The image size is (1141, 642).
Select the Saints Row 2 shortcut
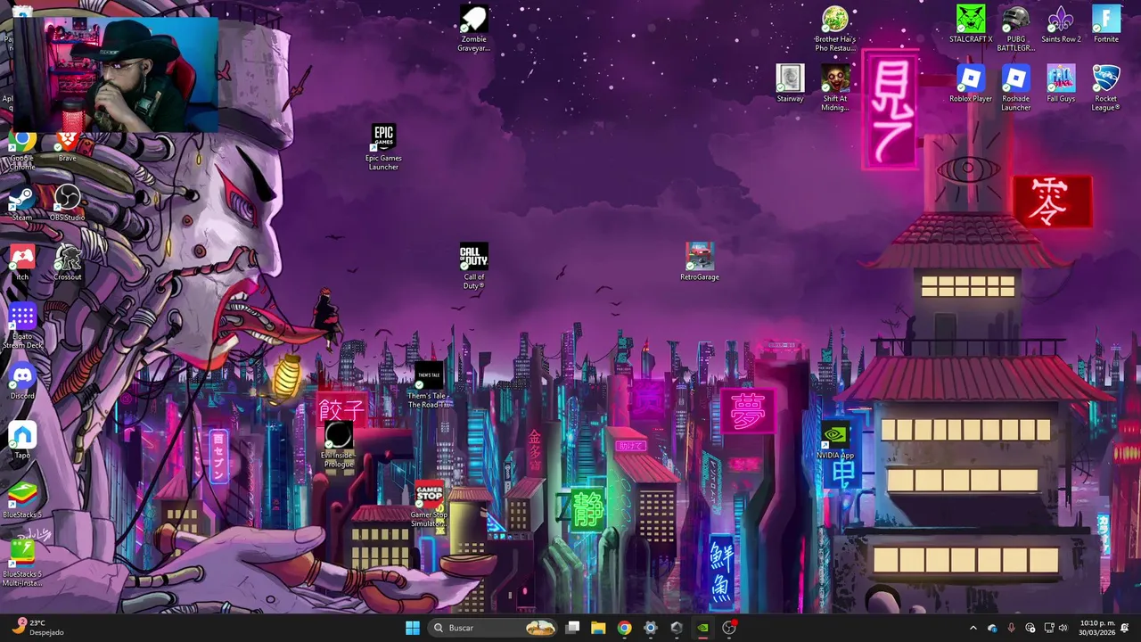1061,24
